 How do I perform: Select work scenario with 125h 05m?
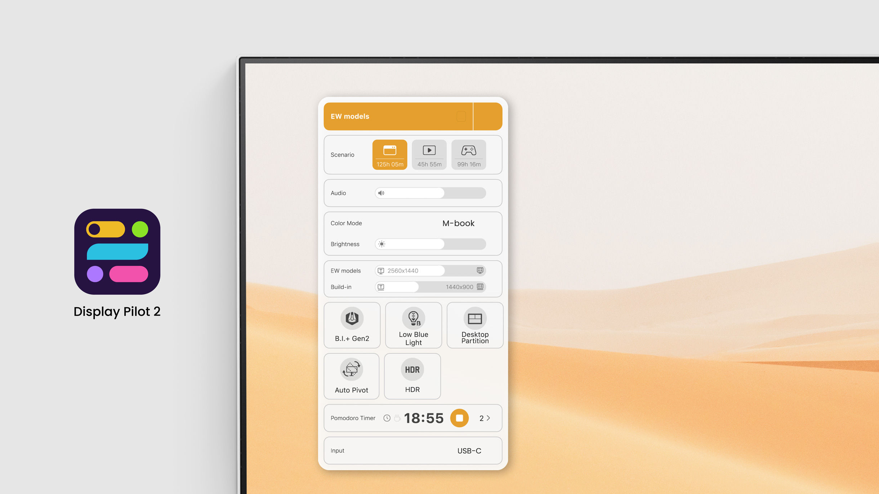click(x=389, y=154)
